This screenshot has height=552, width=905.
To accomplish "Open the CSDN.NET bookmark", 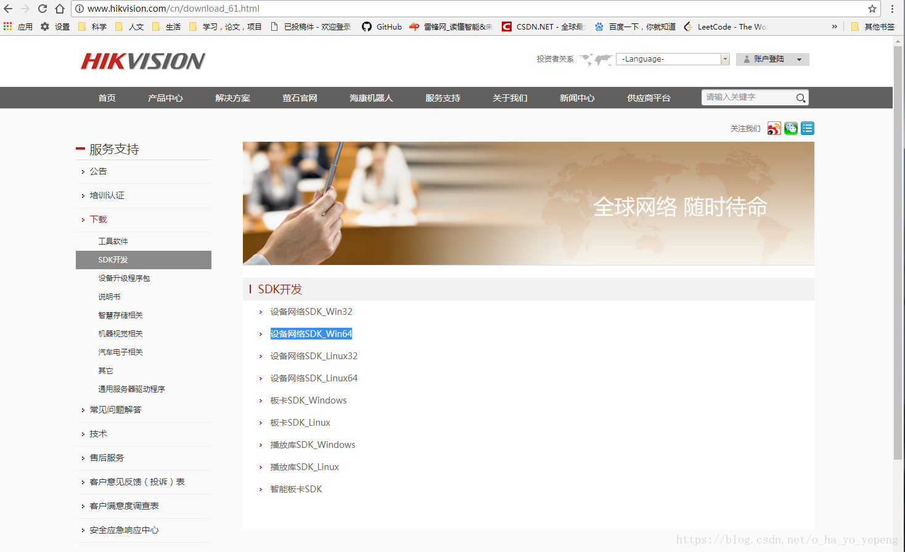I will [543, 26].
